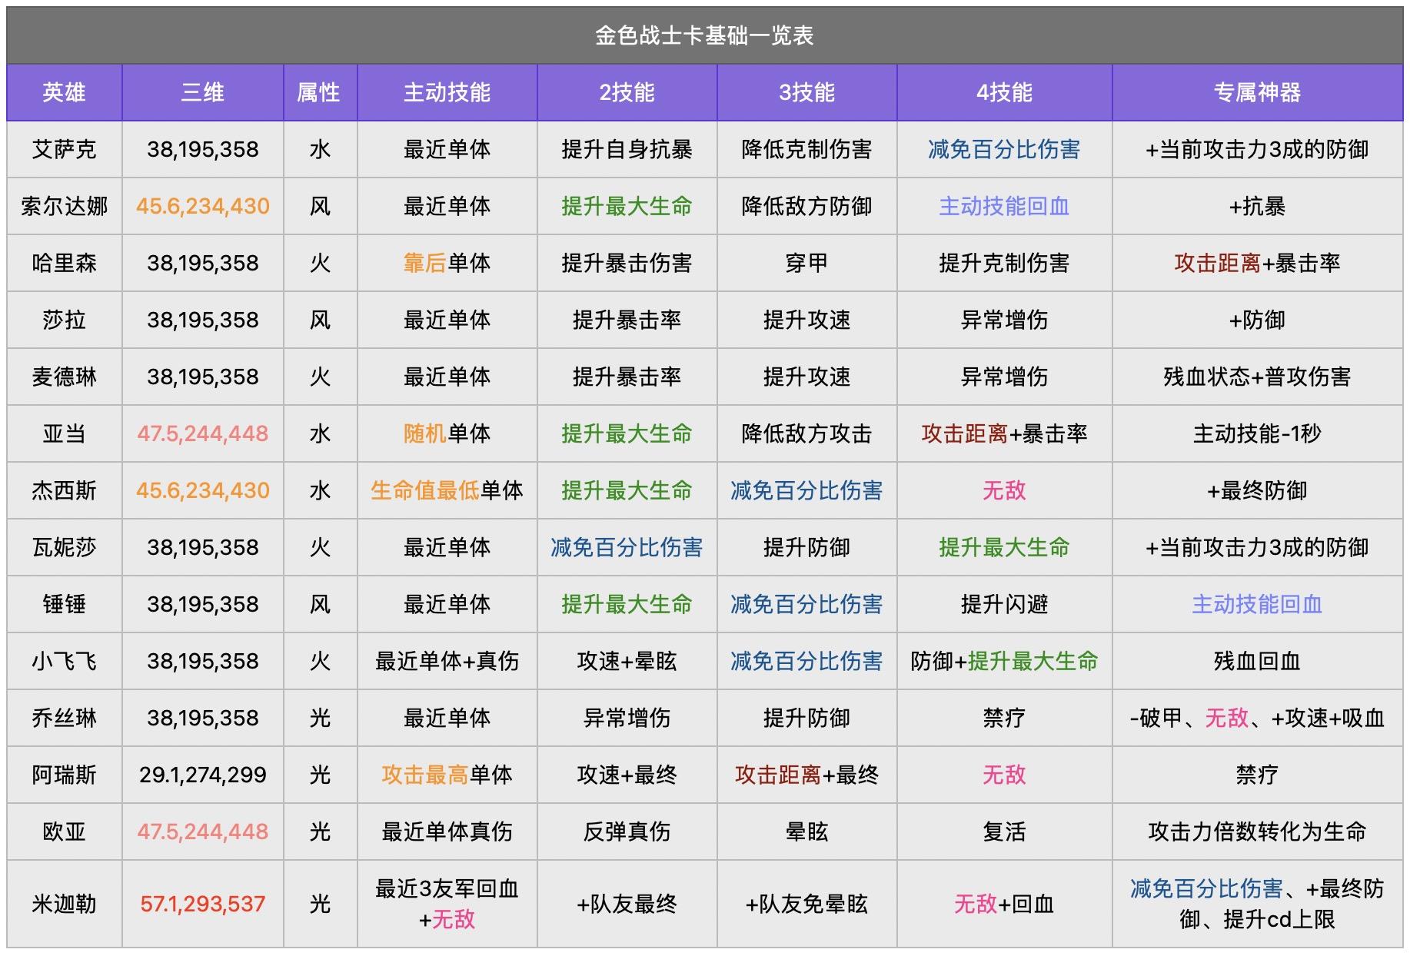Viewport: 1410px width, 956px height.
Task: Click 哈里森's "穿甲" skill cell
Action: coord(806,263)
